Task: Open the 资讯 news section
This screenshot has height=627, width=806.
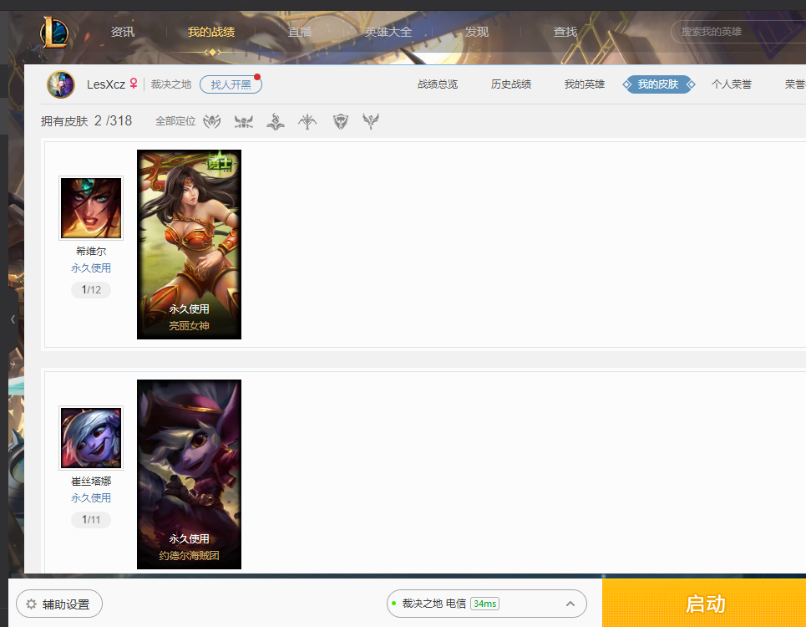Action: point(122,32)
